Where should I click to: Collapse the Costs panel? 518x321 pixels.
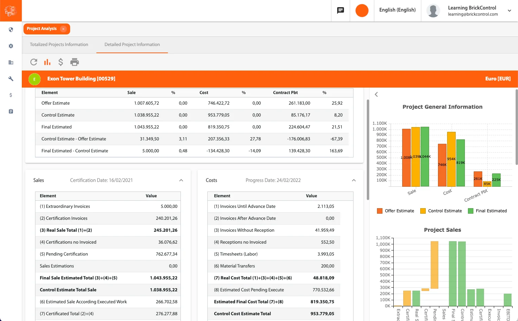point(354,180)
